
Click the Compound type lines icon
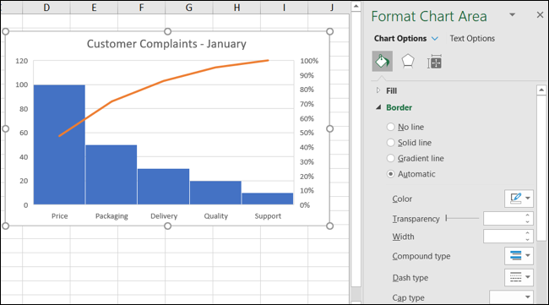(515, 256)
